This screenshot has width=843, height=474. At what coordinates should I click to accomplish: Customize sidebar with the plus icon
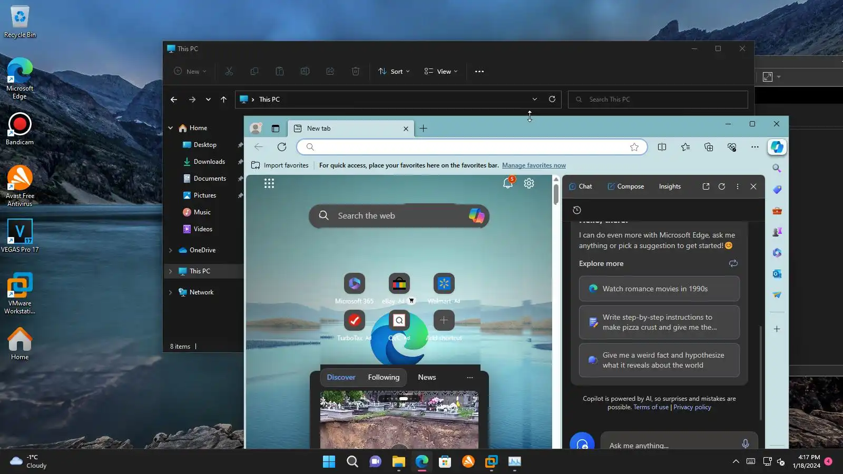pos(777,329)
